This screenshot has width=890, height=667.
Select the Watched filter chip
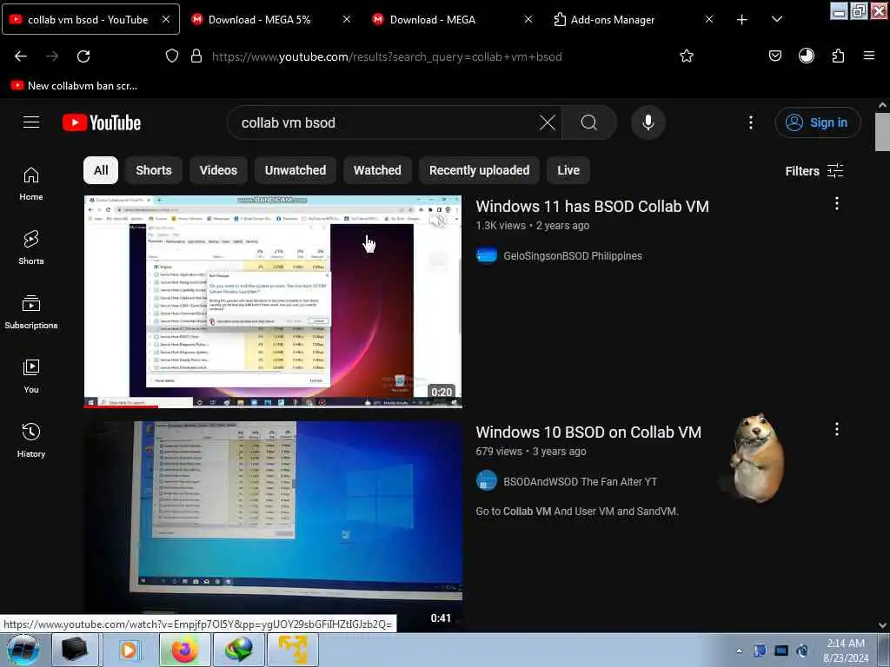(x=377, y=170)
